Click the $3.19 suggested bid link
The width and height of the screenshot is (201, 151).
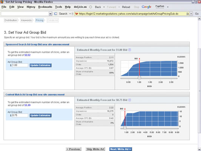[28, 105]
